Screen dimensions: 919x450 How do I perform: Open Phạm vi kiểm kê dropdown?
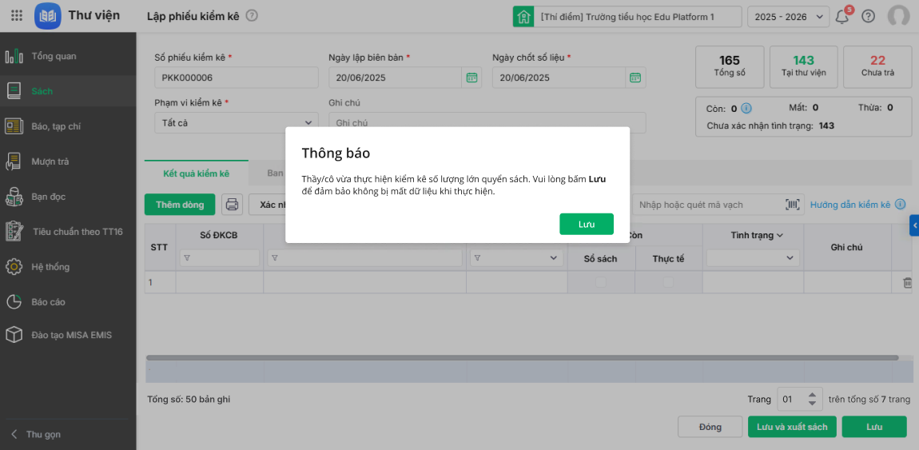[x=237, y=123]
